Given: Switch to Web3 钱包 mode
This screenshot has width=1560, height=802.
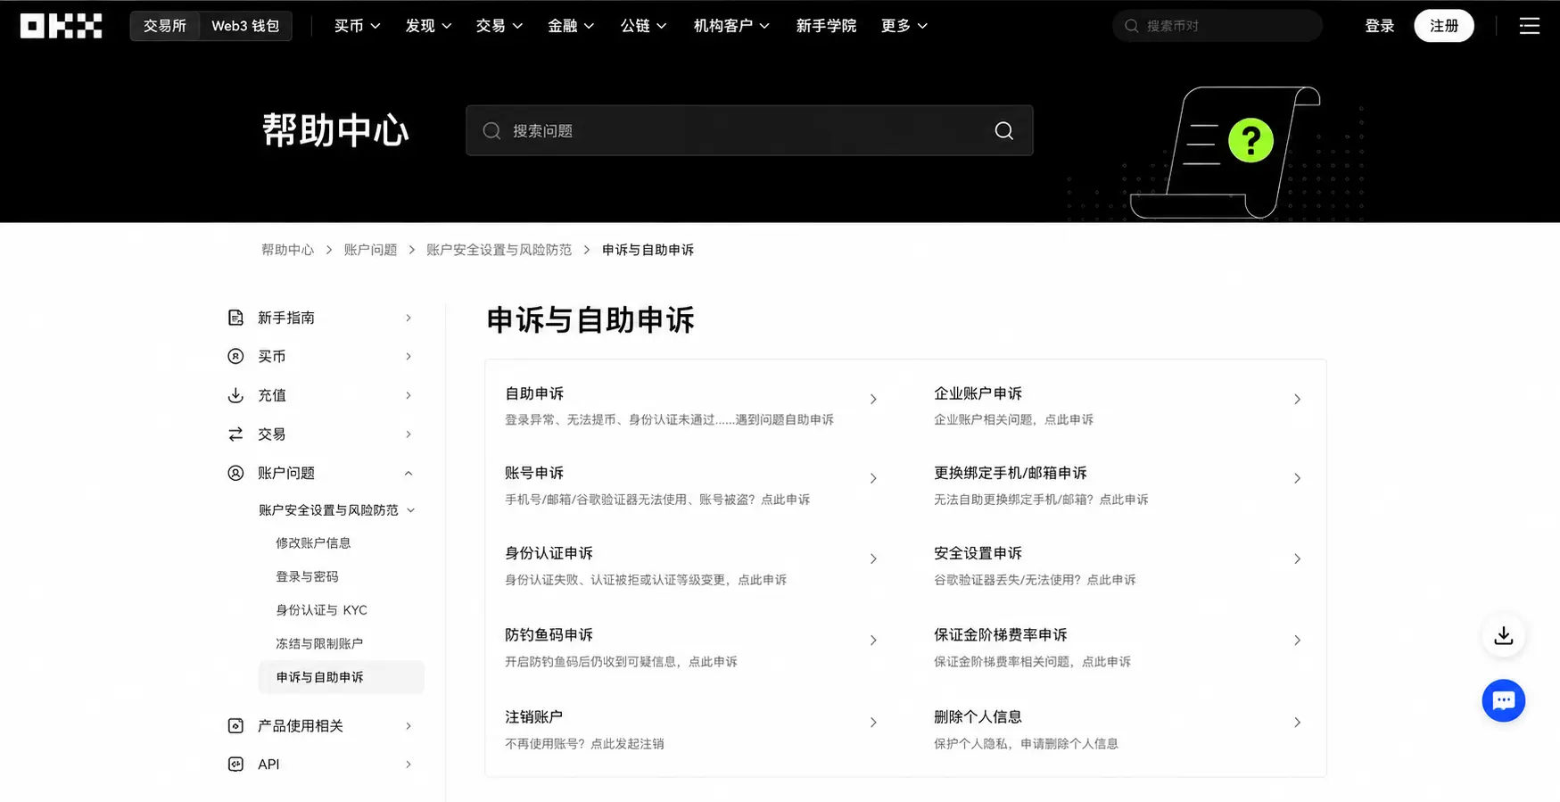Looking at the screenshot, I should point(245,26).
